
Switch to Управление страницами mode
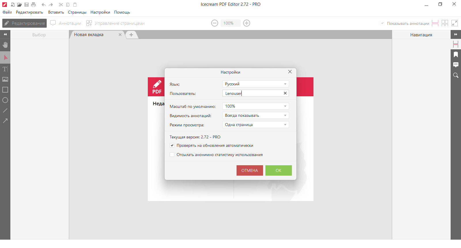point(116,23)
